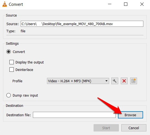Click the Source path text field
The height and width of the screenshot is (135, 150).
pyautogui.click(x=82, y=24)
